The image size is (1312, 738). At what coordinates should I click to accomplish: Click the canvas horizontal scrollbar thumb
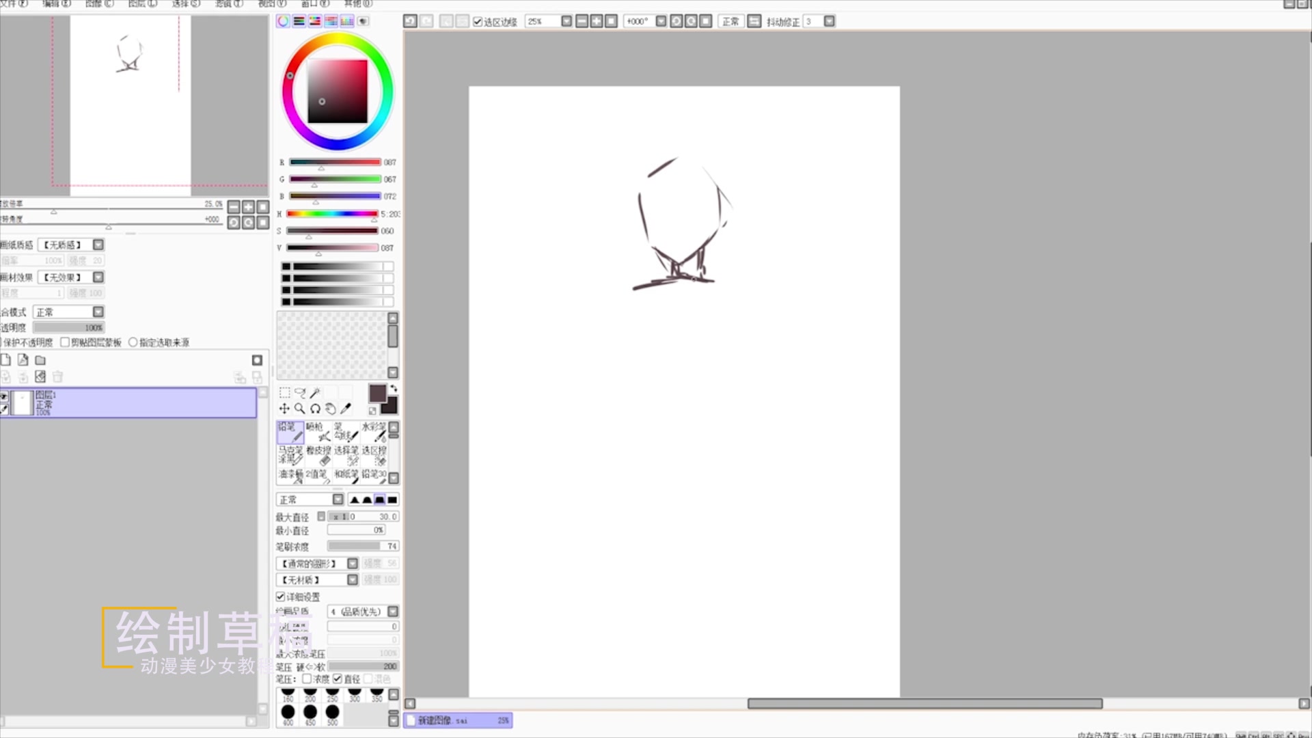925,704
